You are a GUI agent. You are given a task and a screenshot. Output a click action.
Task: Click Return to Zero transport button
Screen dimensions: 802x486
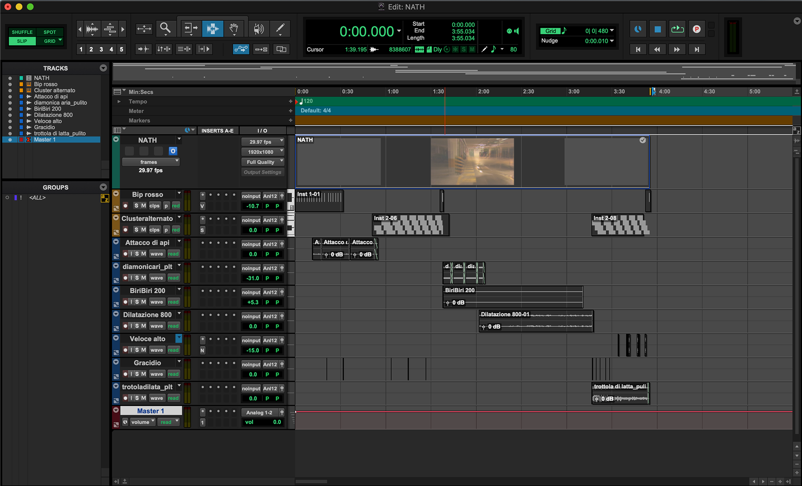638,49
